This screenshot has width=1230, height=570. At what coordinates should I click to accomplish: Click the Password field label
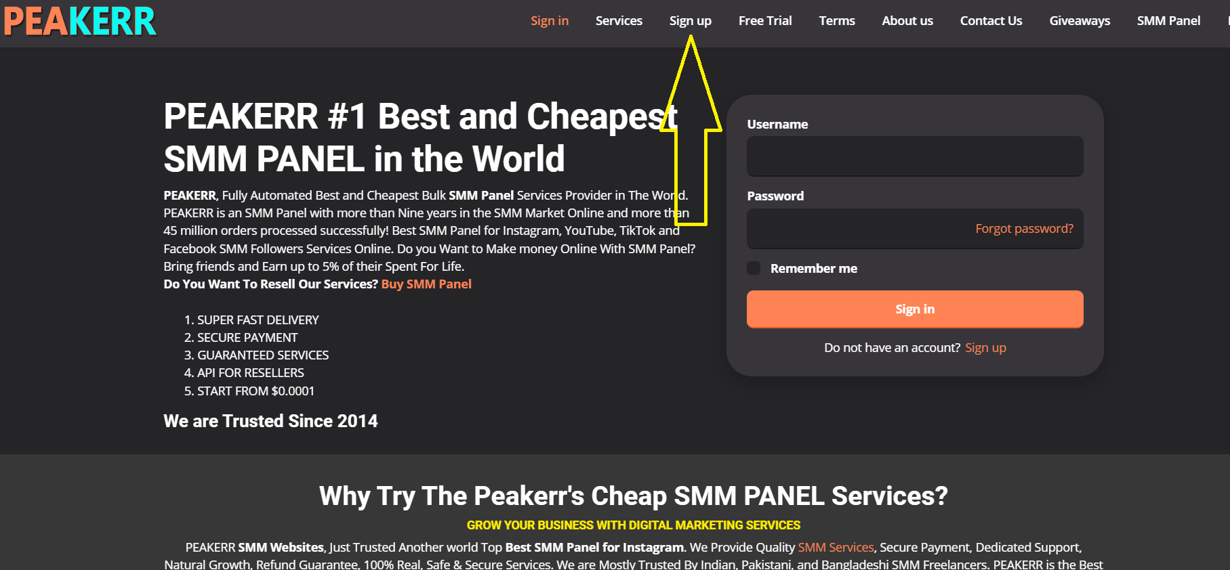coord(775,196)
